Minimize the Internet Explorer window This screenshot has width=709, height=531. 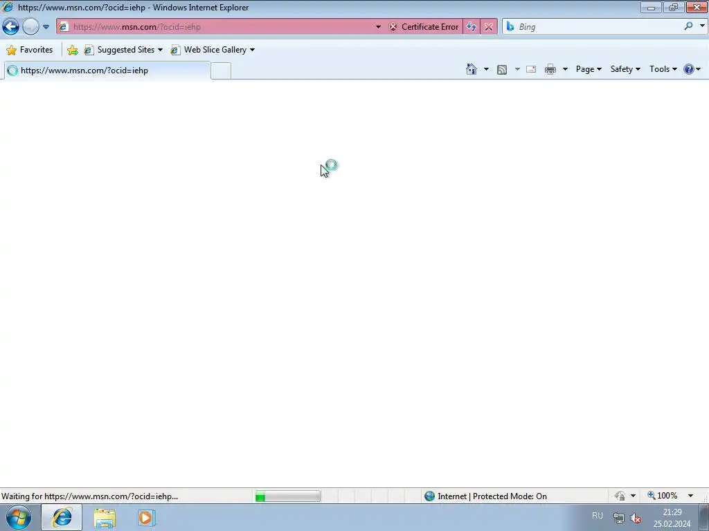point(651,7)
